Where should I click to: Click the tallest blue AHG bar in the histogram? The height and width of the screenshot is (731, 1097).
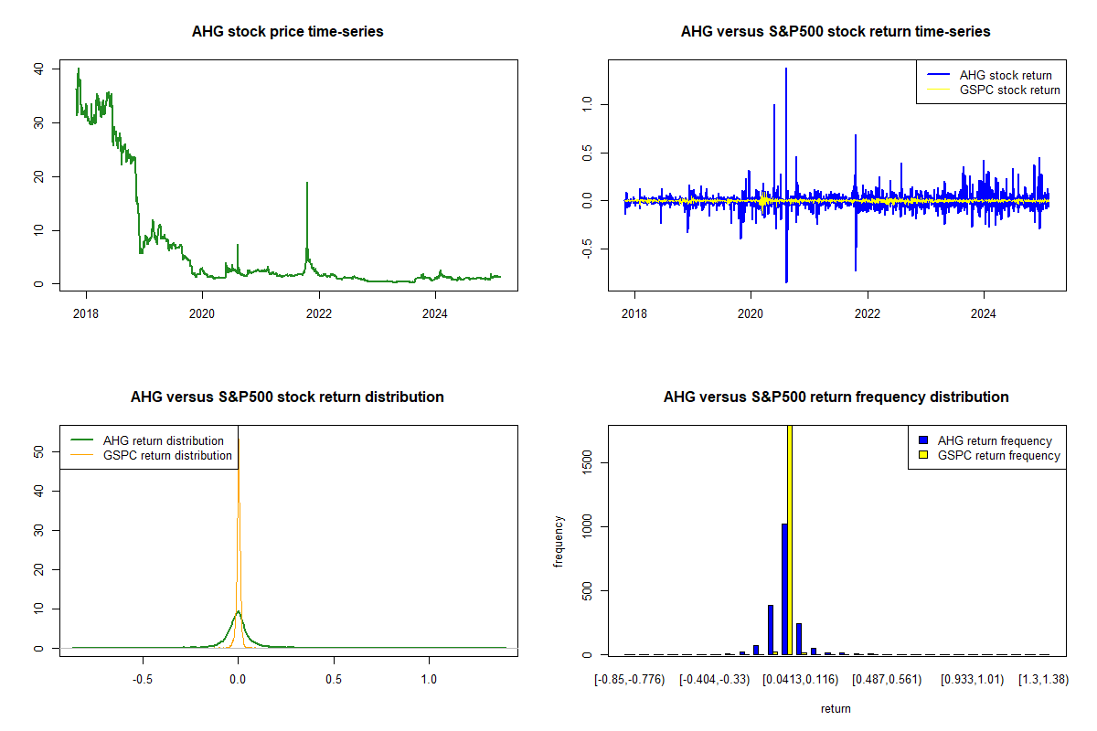pyautogui.click(x=783, y=588)
